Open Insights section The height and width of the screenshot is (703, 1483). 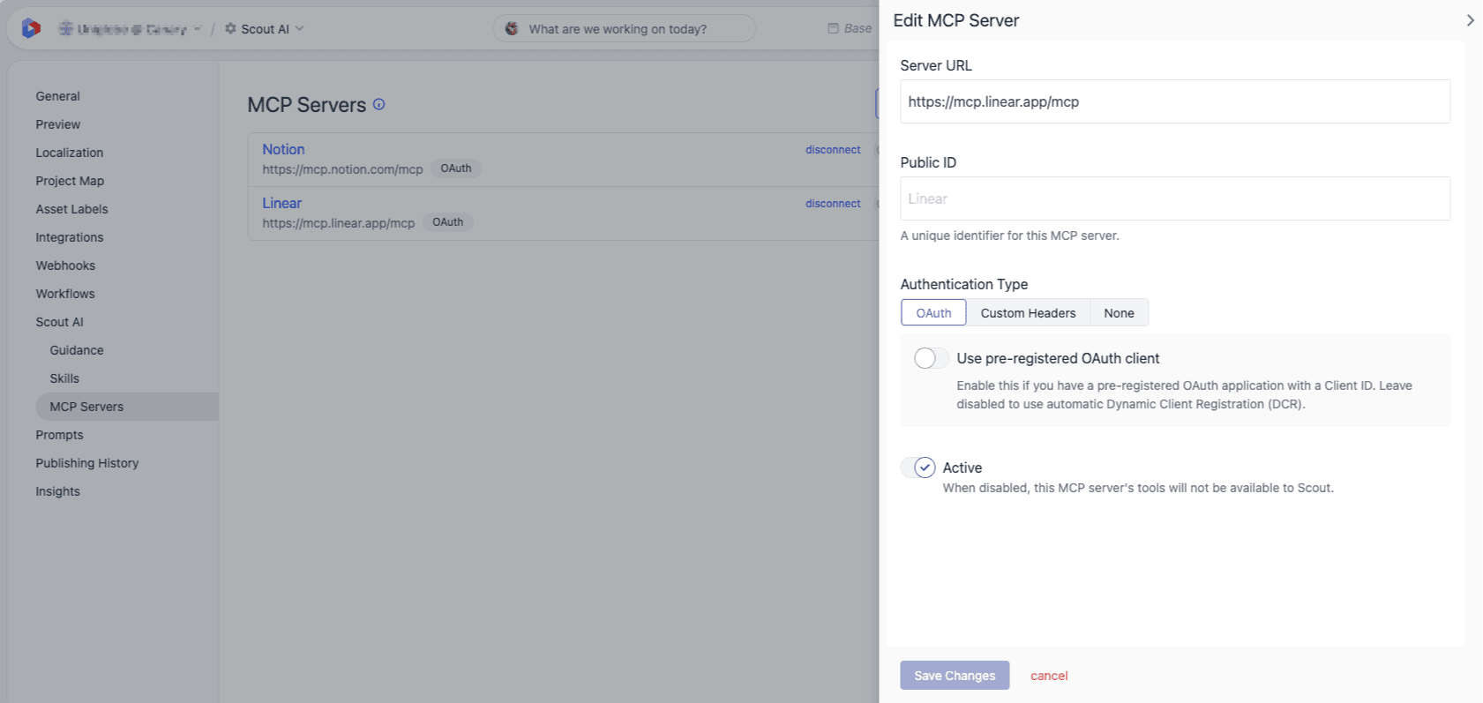coord(57,491)
